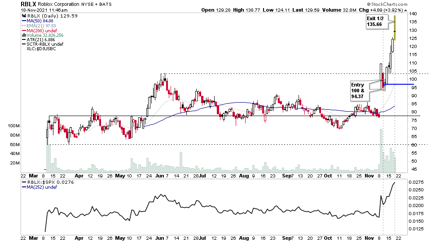This screenshot has width=431, height=242.
Task: Click the 18-Nov-2021 11:46am timestamp
Action: (44, 10)
